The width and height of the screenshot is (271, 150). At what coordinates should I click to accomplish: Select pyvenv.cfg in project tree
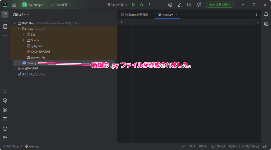(x=36, y=57)
